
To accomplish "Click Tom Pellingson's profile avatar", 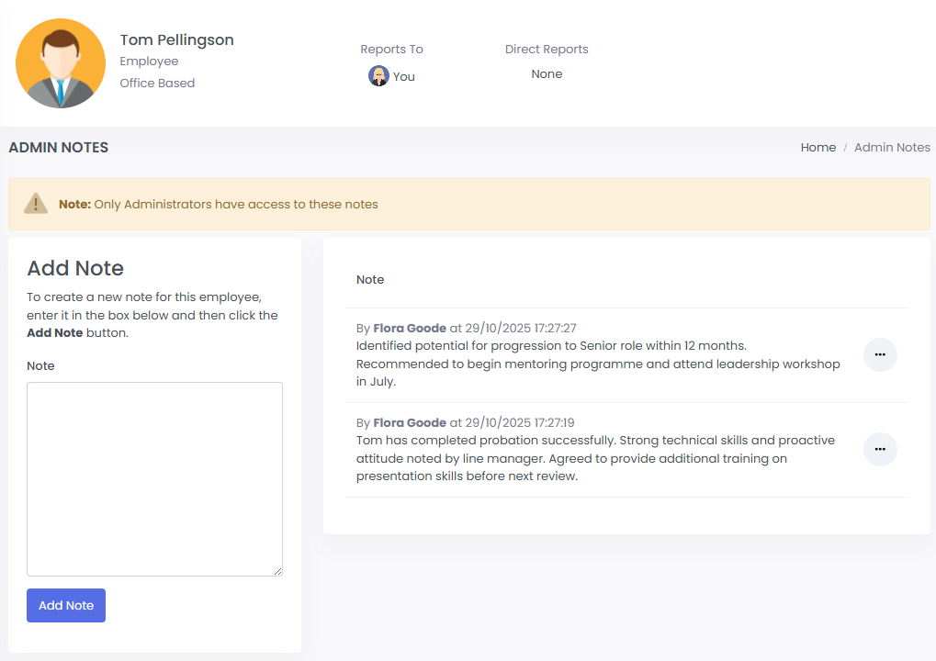I will (x=61, y=63).
